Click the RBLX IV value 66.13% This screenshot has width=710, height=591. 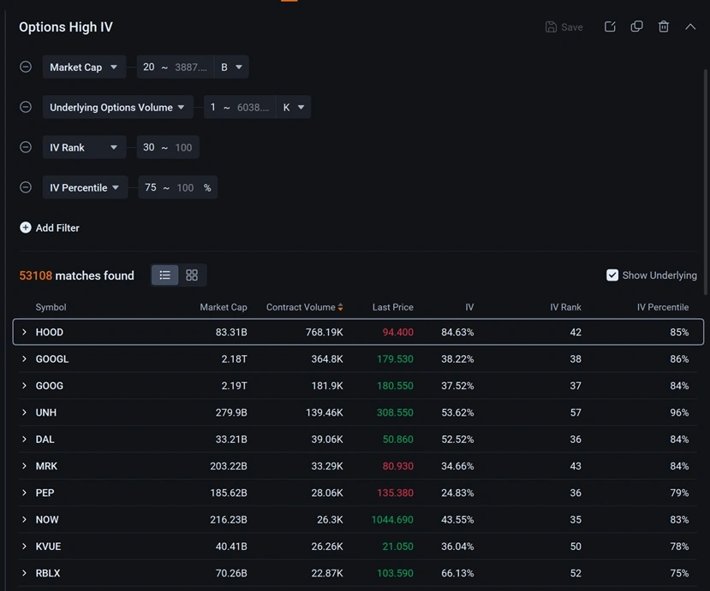click(x=457, y=573)
